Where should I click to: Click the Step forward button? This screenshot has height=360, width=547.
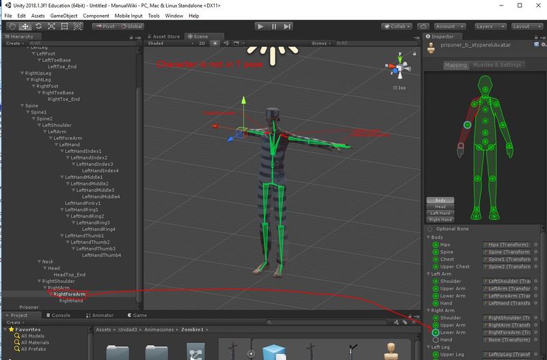point(286,26)
